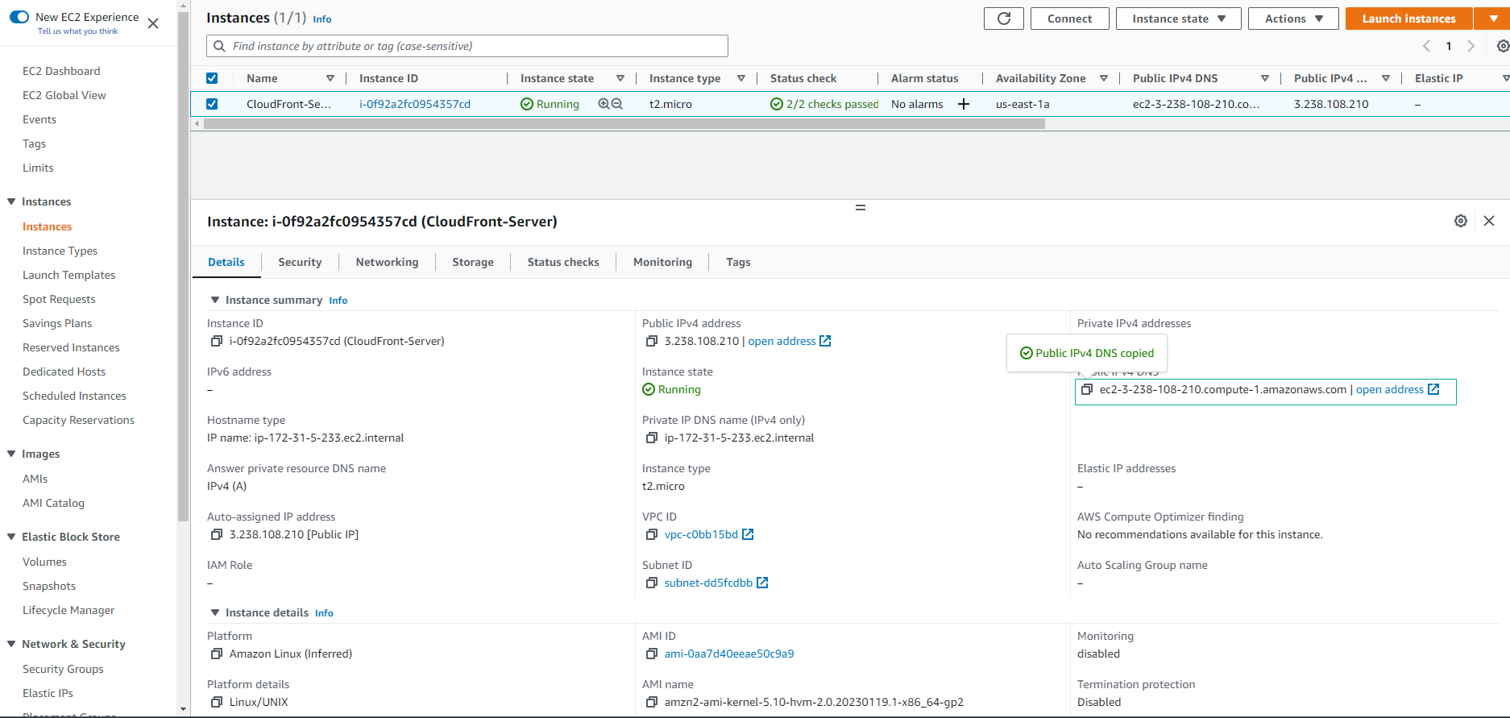This screenshot has height=718, width=1510.
Task: Open the Instance state dropdown
Action: click(x=1178, y=19)
